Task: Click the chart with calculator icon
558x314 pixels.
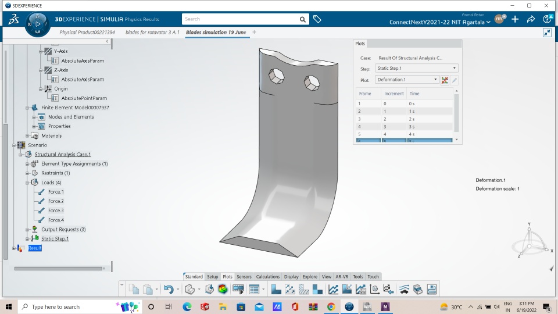Action: [x=361, y=289]
